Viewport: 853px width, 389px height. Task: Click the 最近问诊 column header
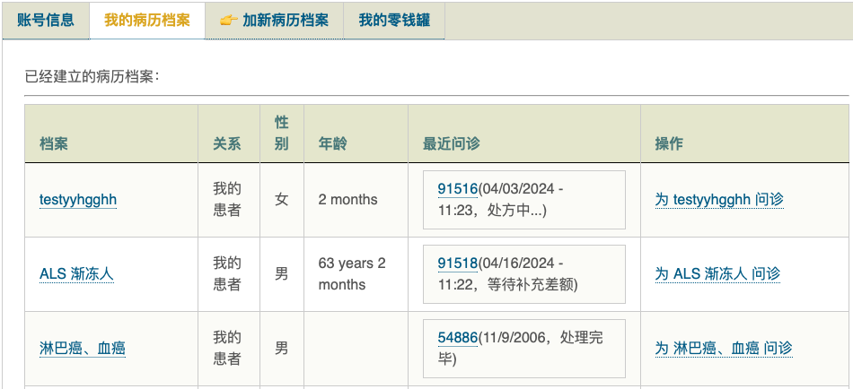point(452,143)
